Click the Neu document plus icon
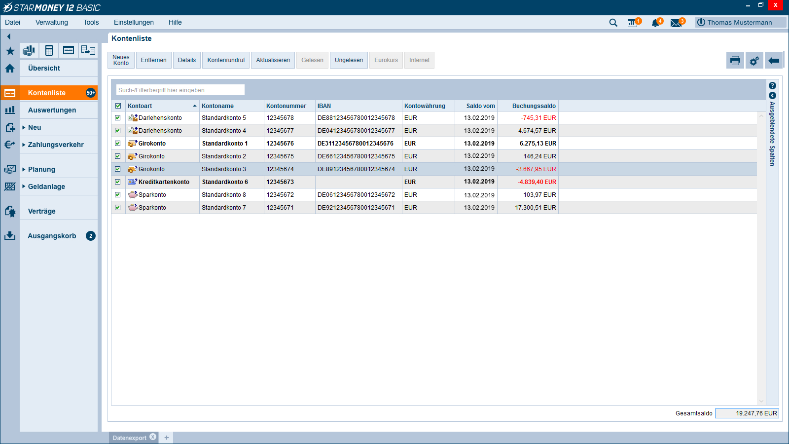The height and width of the screenshot is (444, 789). click(10, 127)
